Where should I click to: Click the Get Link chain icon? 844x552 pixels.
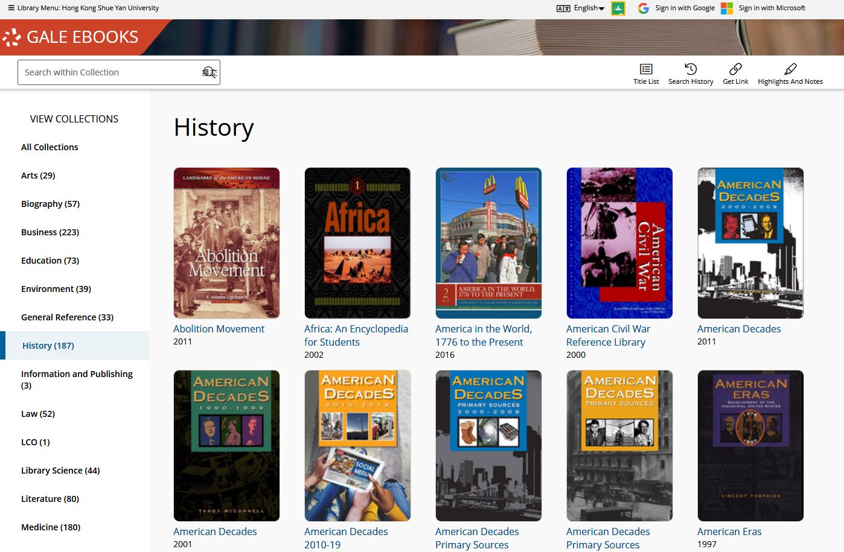pyautogui.click(x=735, y=69)
